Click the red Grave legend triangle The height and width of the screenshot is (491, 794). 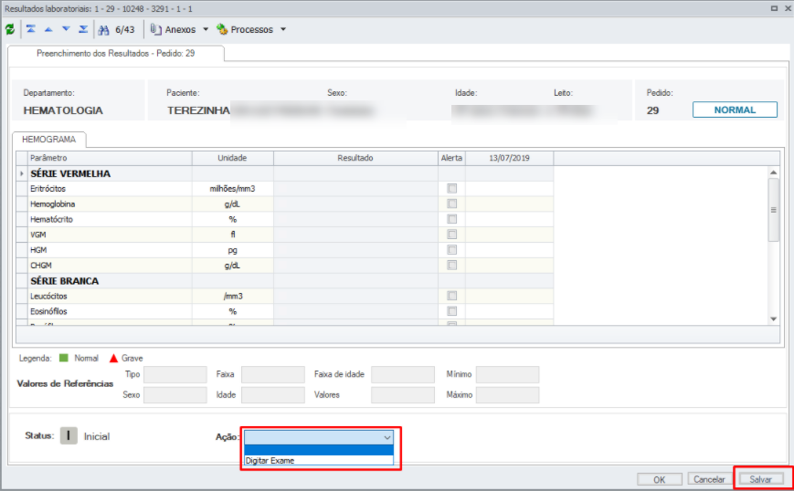(113, 358)
